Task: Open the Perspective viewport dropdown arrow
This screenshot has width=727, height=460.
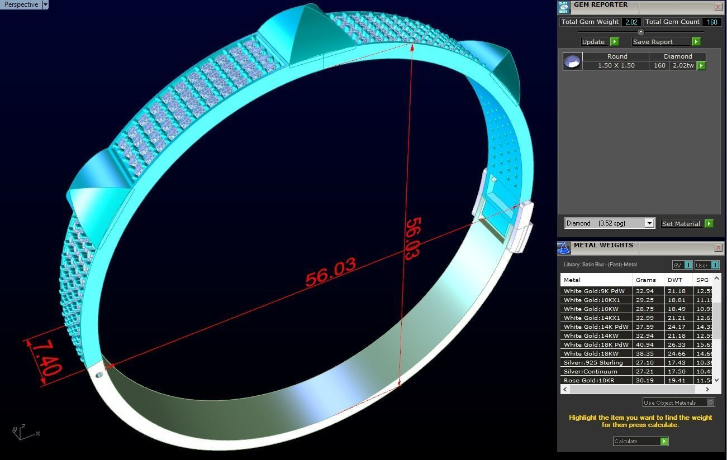Action: 45,4
